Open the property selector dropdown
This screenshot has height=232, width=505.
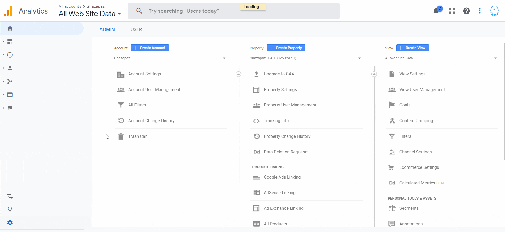[306, 58]
